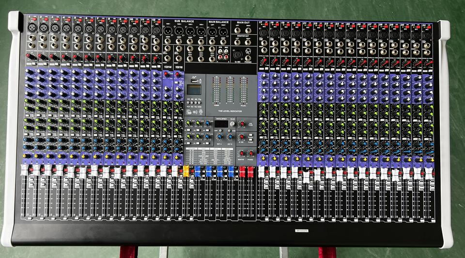
Task: Push the TO MAIN button beside DJ MIC knob
Action: point(250,135)
